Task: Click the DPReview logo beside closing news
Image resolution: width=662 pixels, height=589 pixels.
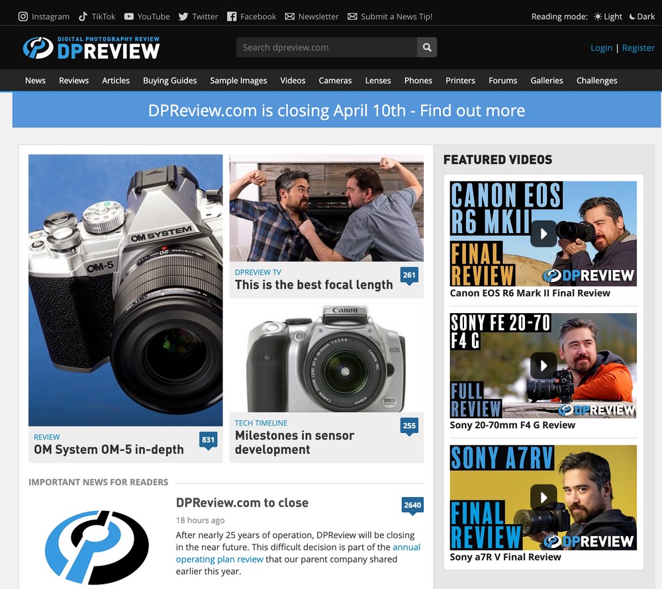Action: pos(97,547)
